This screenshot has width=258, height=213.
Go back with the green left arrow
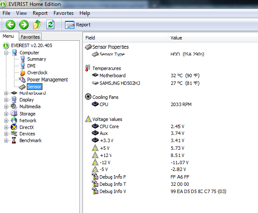click(x=11, y=25)
